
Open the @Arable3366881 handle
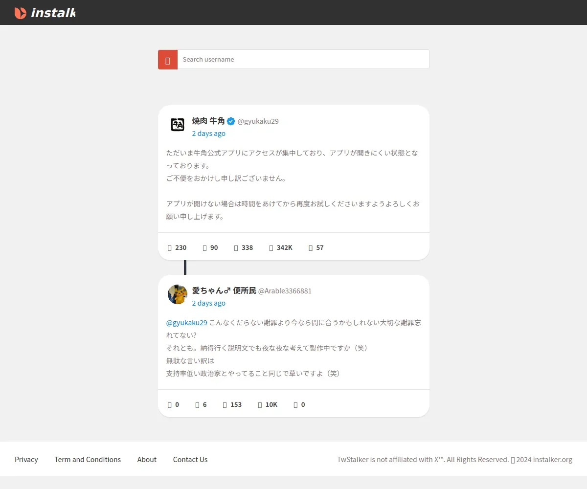click(x=285, y=291)
